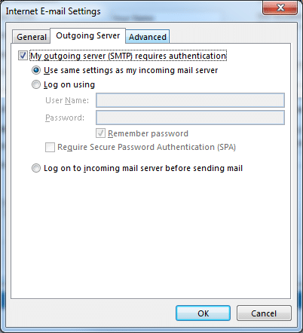Choose the Log on using radio option
303x333 pixels.
(x=36, y=84)
